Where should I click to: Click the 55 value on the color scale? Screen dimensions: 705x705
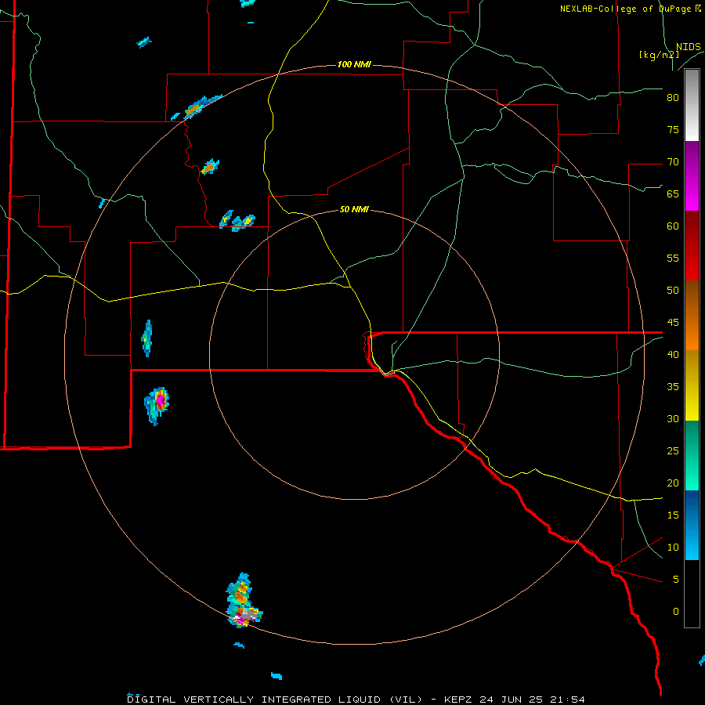pos(673,258)
